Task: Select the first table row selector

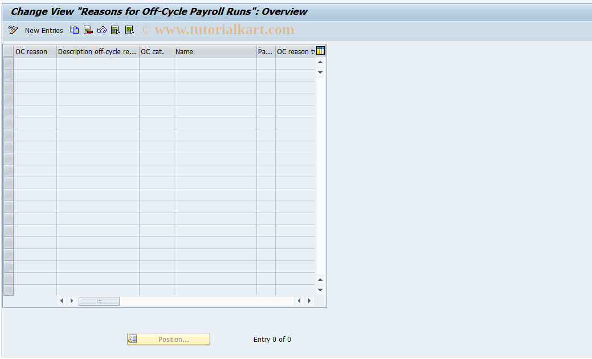Action: click(x=9, y=63)
